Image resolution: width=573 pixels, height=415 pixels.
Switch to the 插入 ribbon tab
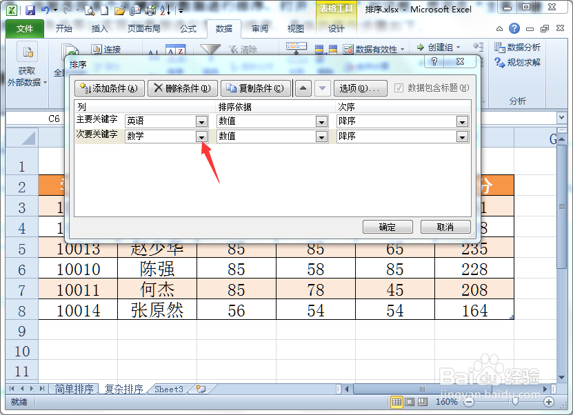click(x=99, y=28)
